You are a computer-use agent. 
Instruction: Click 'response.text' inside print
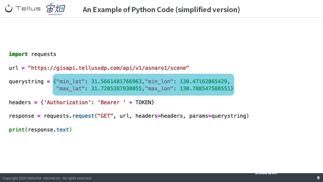(x=48, y=130)
